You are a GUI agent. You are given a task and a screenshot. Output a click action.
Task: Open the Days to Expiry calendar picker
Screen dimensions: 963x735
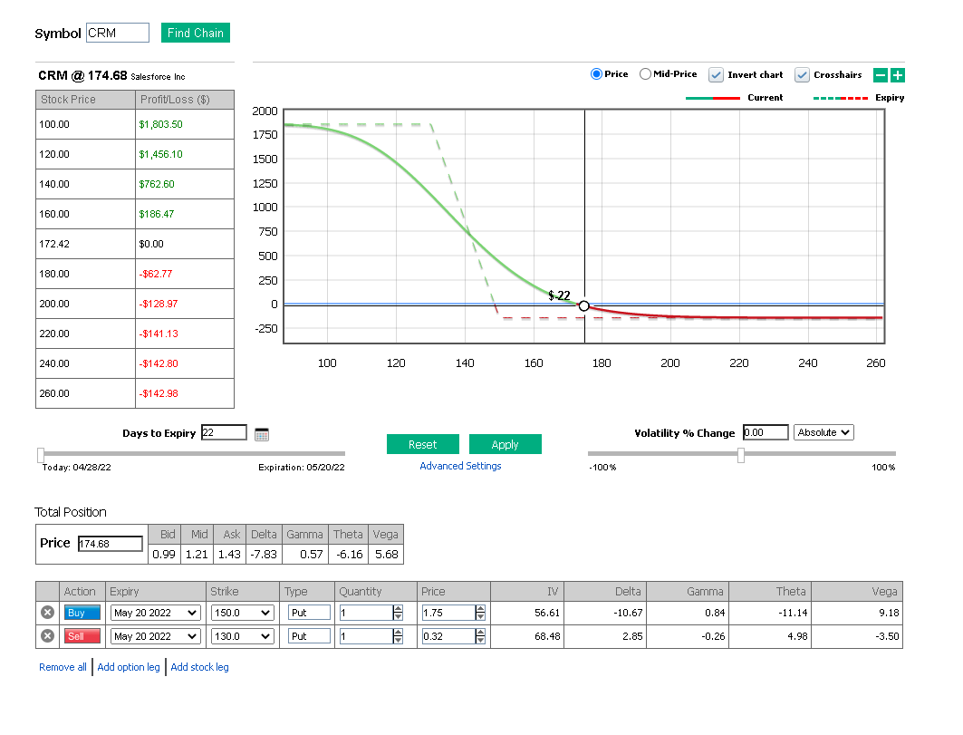pyautogui.click(x=262, y=434)
